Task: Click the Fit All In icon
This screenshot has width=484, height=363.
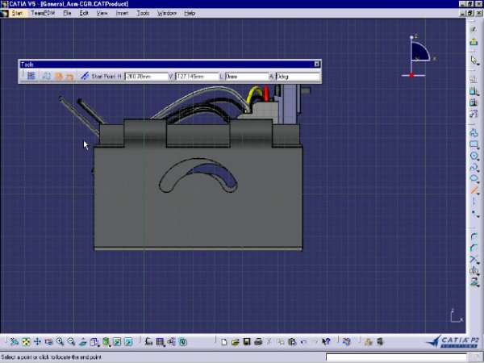Action: [26, 342]
